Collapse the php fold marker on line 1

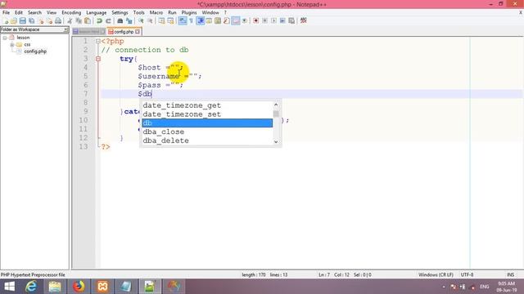[98, 42]
